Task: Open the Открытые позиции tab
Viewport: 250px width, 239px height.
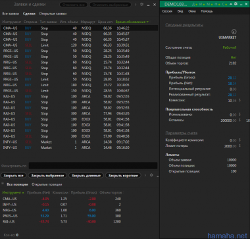Action: (47, 184)
